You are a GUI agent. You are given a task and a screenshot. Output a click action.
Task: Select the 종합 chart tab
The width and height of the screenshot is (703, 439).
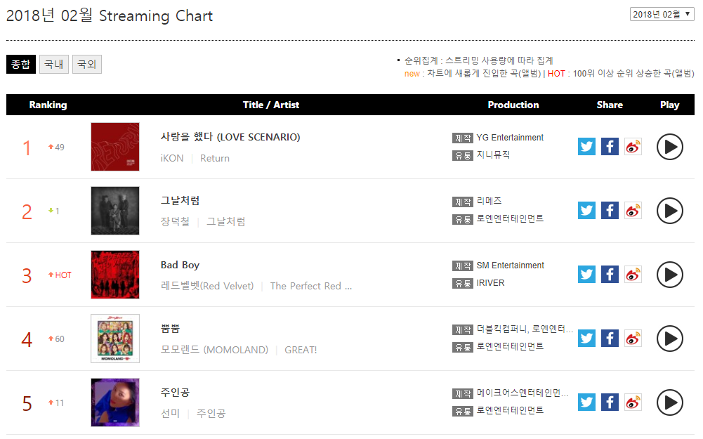pyautogui.click(x=21, y=65)
